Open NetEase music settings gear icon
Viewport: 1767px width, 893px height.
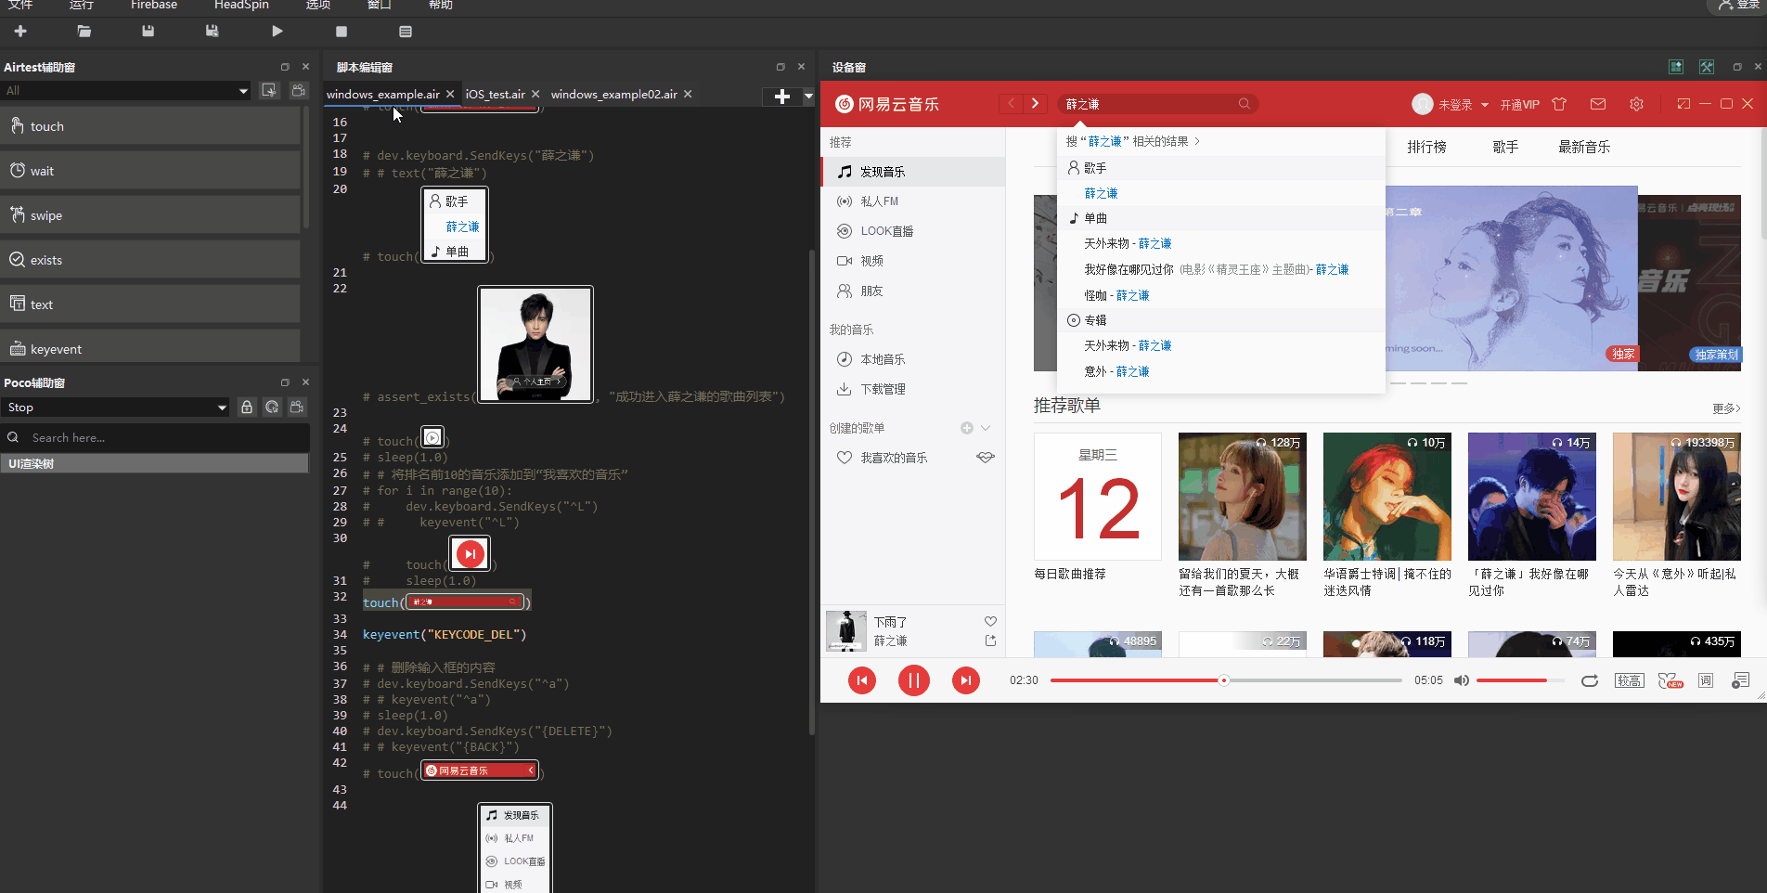click(x=1636, y=104)
